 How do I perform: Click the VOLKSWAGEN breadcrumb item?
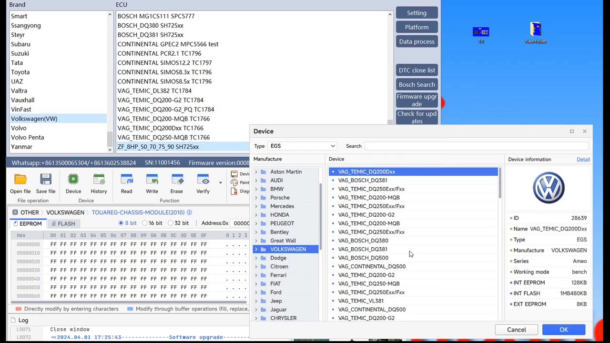pos(65,212)
